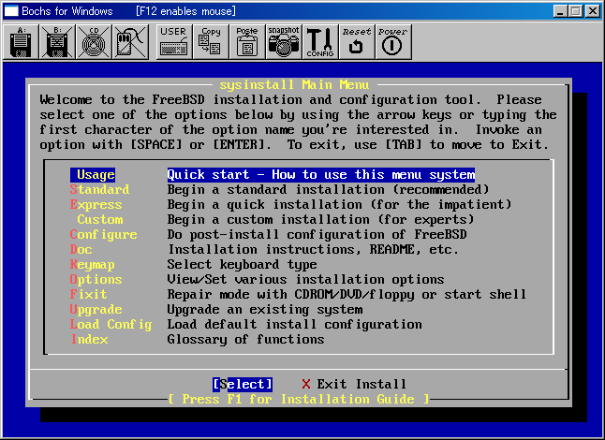Image resolution: width=605 pixels, height=440 pixels.
Task: Select the Usage menu entry
Action: point(93,175)
